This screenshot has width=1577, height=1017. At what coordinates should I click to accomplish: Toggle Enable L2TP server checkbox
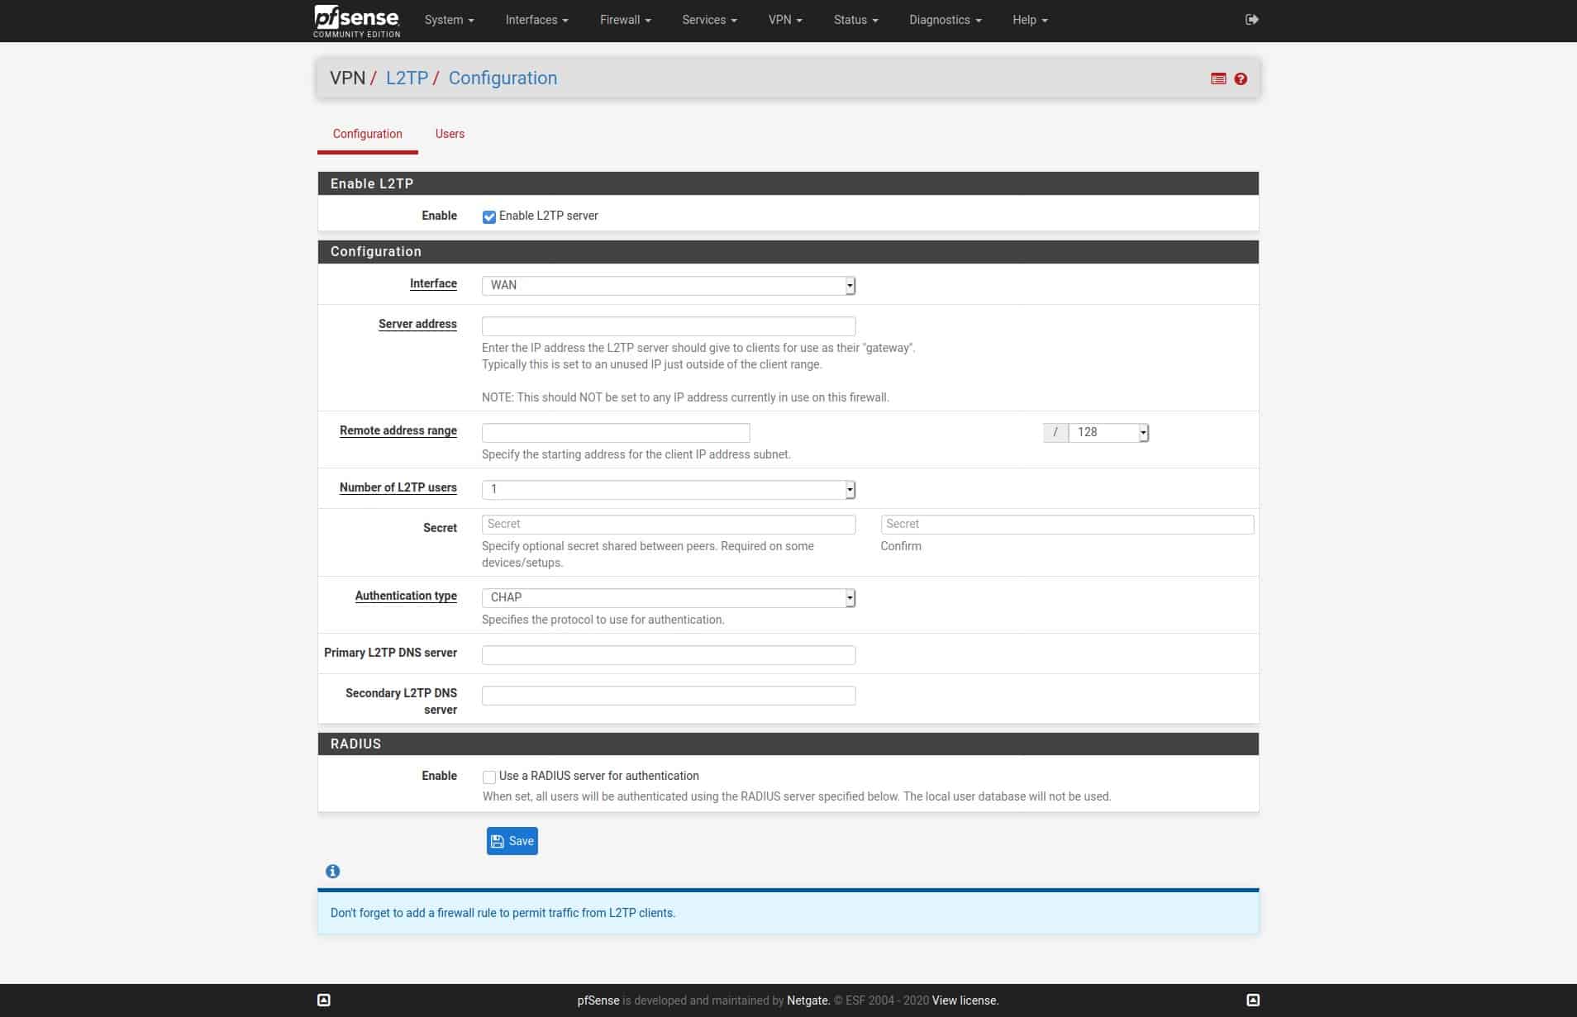488,216
